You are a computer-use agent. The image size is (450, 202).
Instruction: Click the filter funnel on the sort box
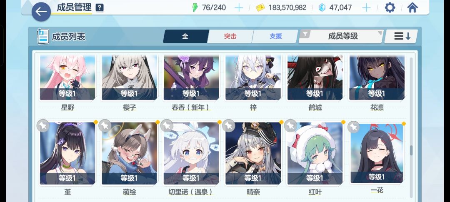(x=305, y=35)
